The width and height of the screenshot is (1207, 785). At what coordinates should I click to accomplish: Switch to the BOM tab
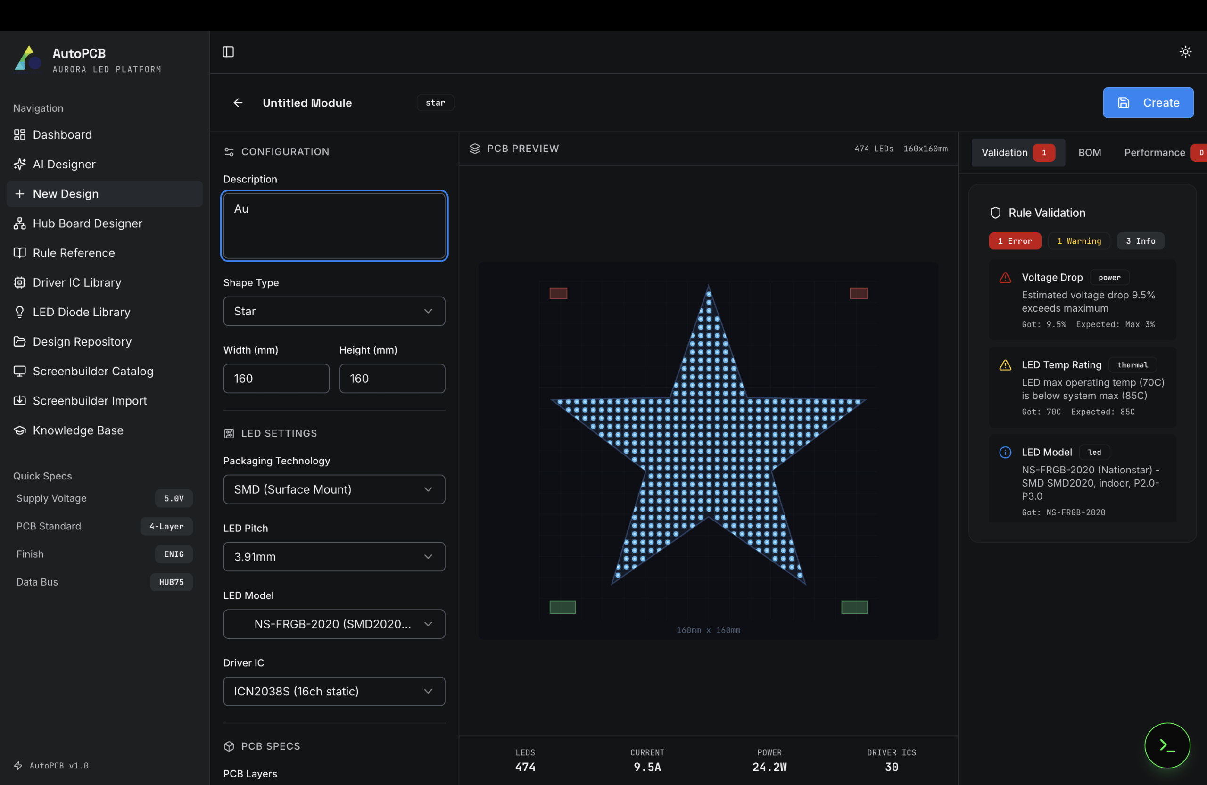[x=1090, y=152]
